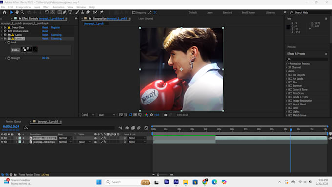Open layer 2 track matte dropdown
This screenshot has height=187, width=332.
pos(84,142)
